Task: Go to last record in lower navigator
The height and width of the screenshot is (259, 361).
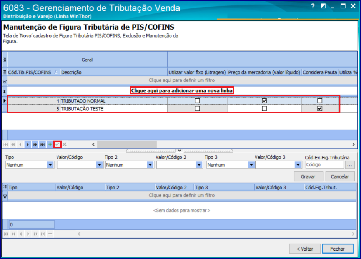Action: [43, 234]
